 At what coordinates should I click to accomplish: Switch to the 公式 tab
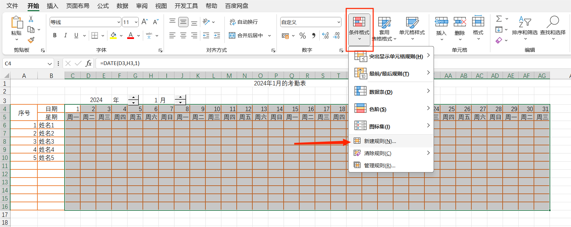point(103,6)
